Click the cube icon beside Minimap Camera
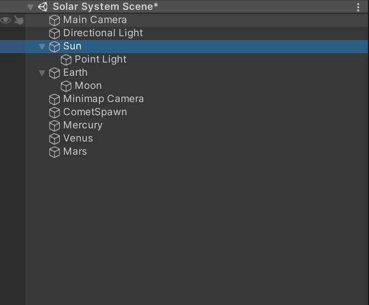369x305 pixels. click(x=54, y=99)
